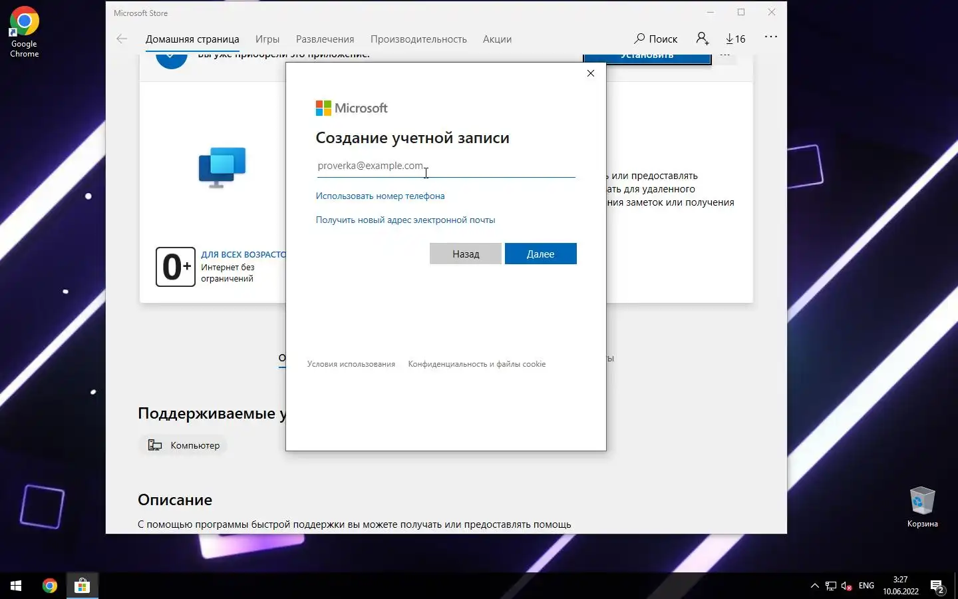Switch to the Игры tab
The width and height of the screenshot is (958, 599).
coord(267,39)
